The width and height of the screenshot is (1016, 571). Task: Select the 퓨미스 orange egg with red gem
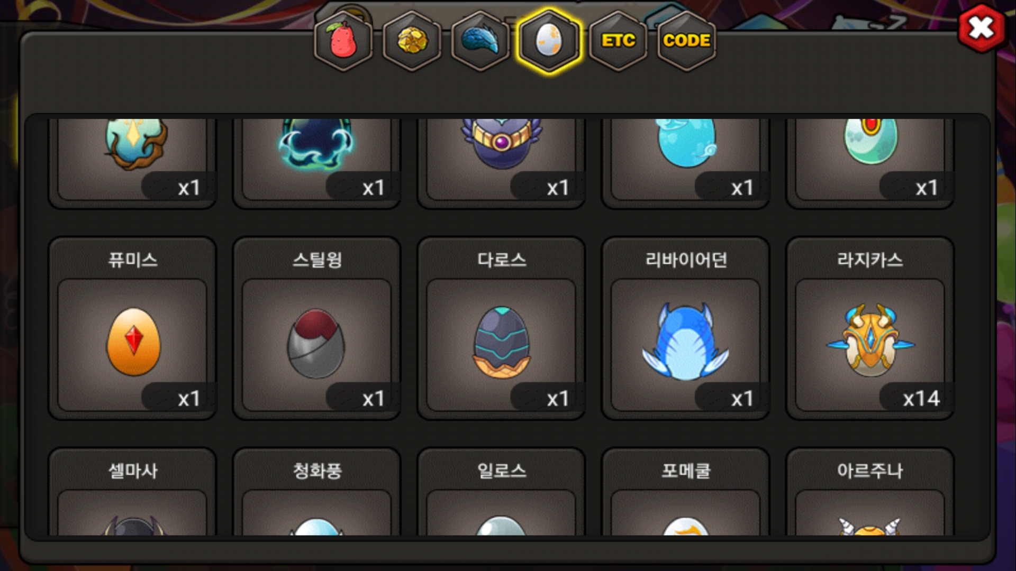point(132,328)
